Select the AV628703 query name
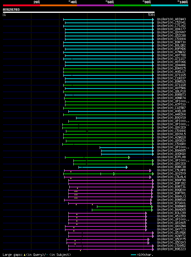This screenshot has height=257, width=191. tap(11, 10)
